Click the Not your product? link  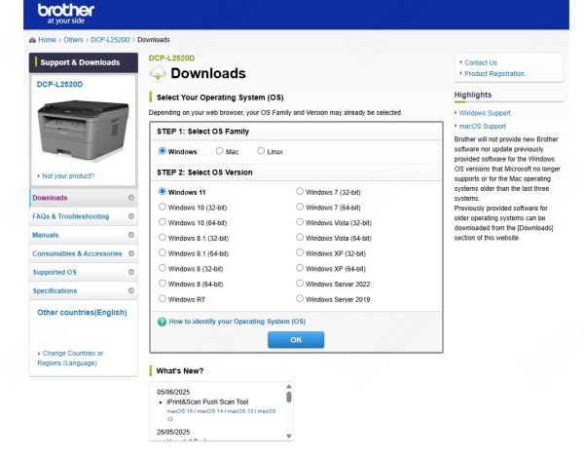click(x=68, y=176)
